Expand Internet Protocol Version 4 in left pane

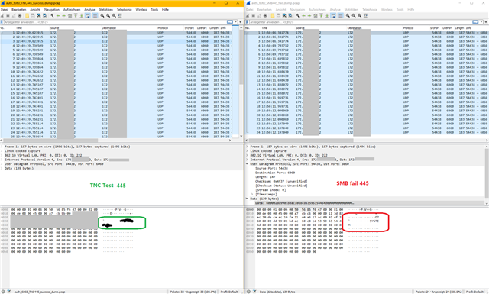point(2,160)
